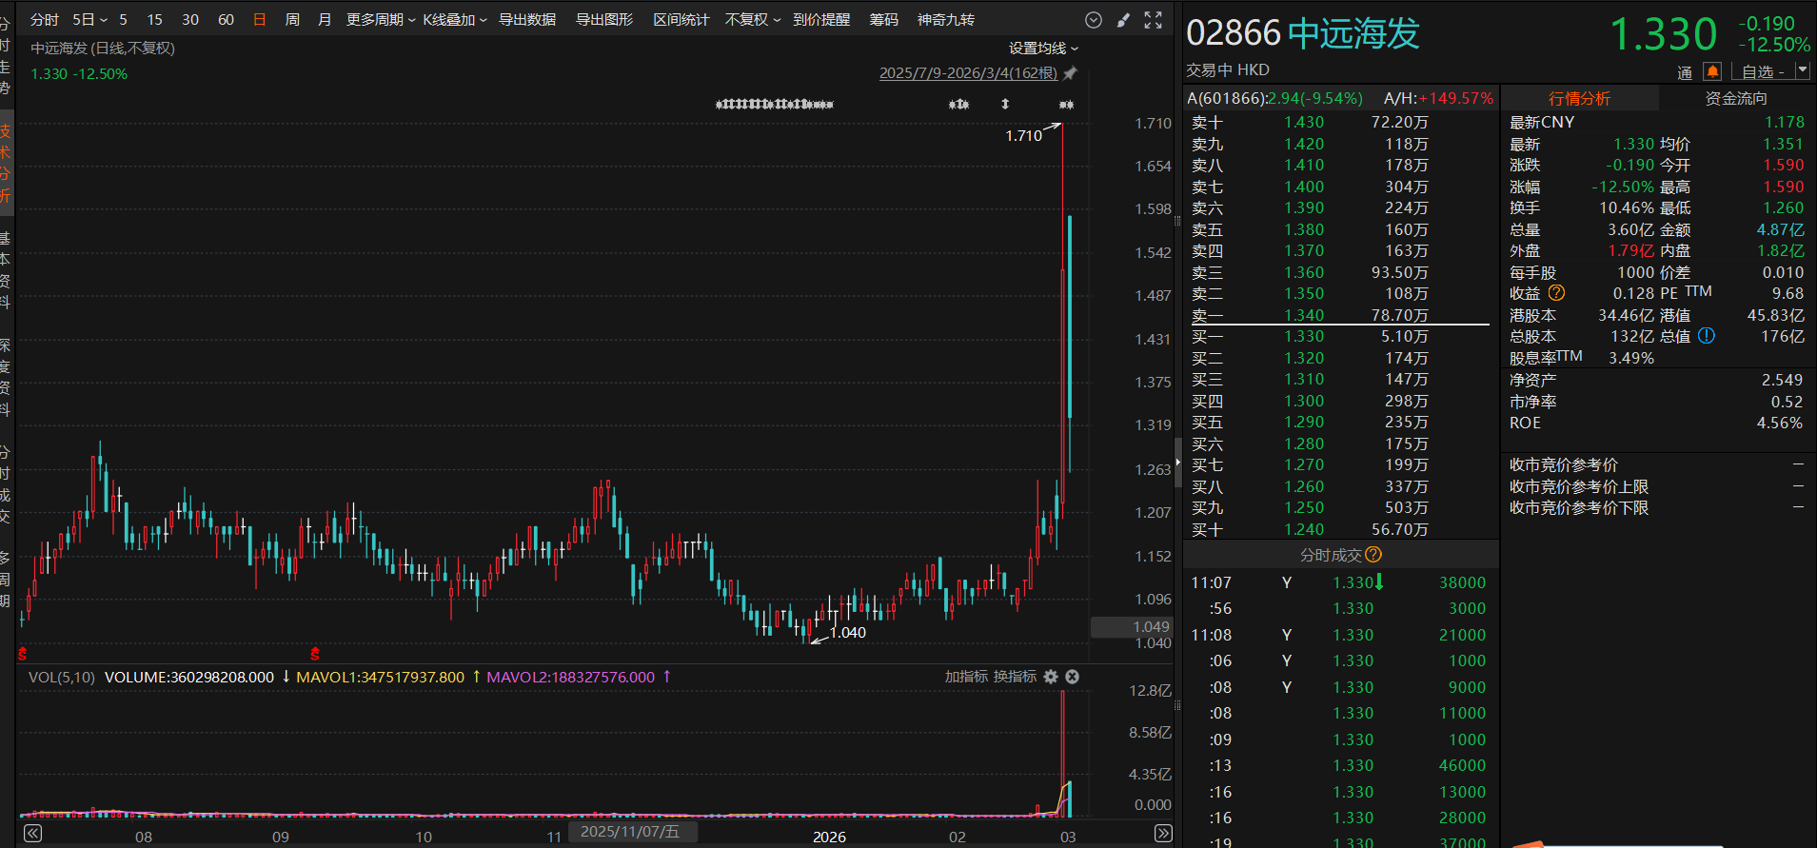Toggle 神奇九转 indicator

pyautogui.click(x=946, y=20)
